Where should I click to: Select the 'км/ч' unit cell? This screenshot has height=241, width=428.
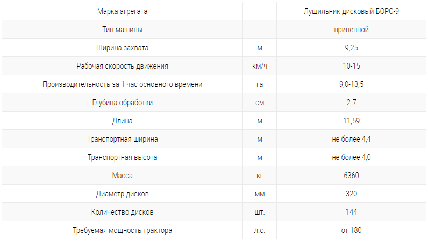pos(260,66)
